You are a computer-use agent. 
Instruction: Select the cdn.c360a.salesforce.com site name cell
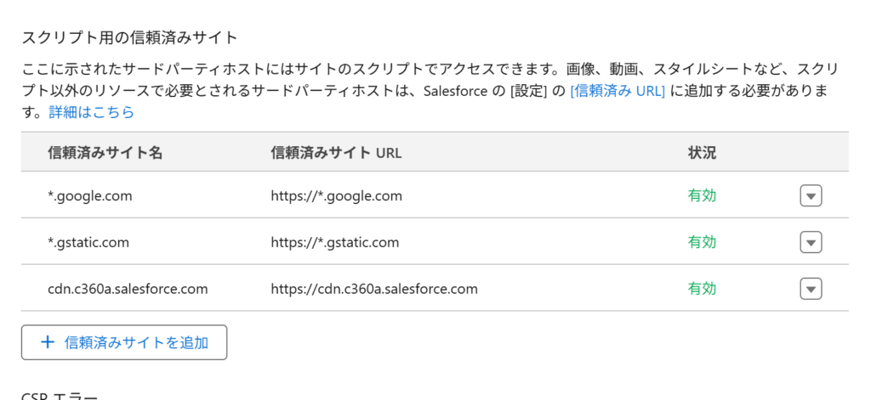coord(128,289)
